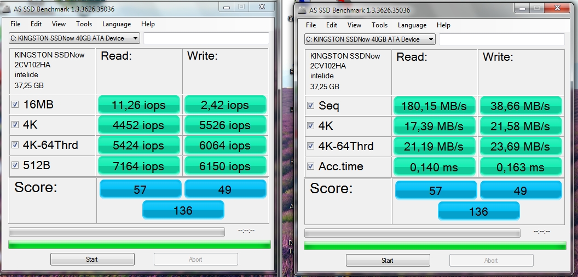Click the Start button in left window
The width and height of the screenshot is (578, 277).
(x=92, y=259)
